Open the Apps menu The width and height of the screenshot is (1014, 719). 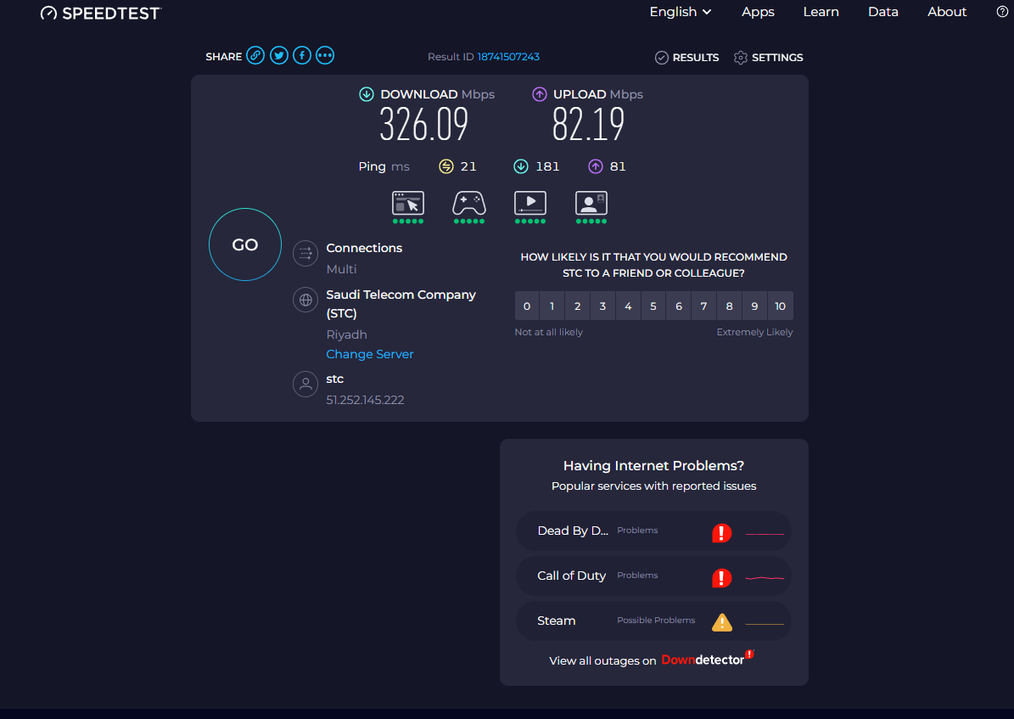(758, 12)
